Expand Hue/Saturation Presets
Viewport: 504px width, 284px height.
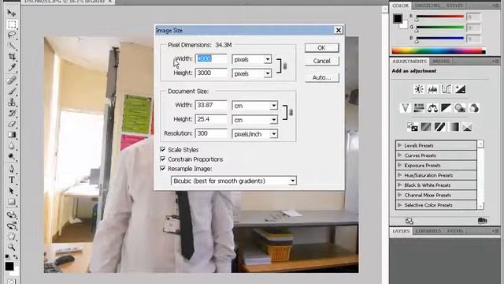pyautogui.click(x=400, y=175)
